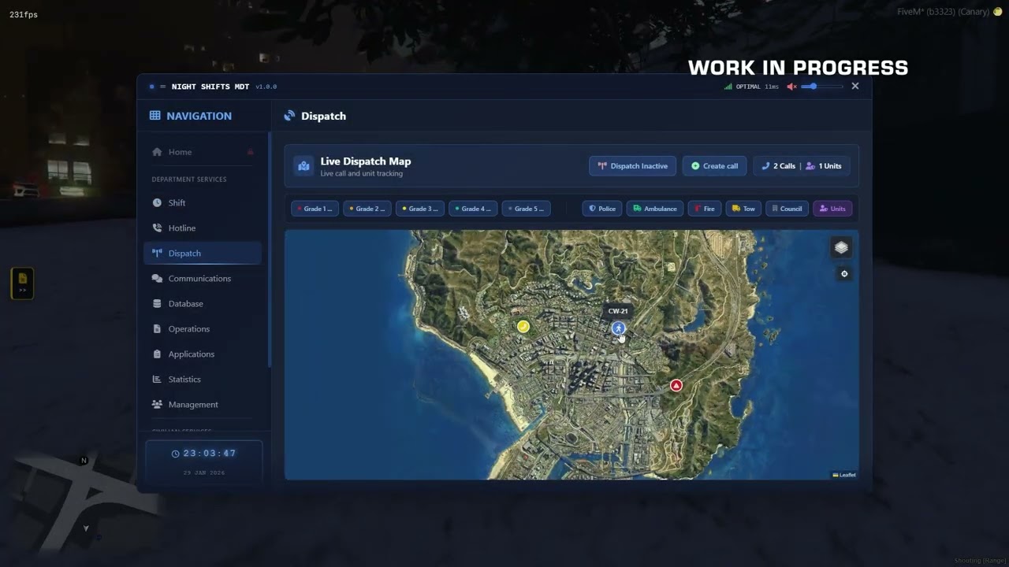Toggle the Grade 1 call filter
This screenshot has height=567, width=1009.
315,209
